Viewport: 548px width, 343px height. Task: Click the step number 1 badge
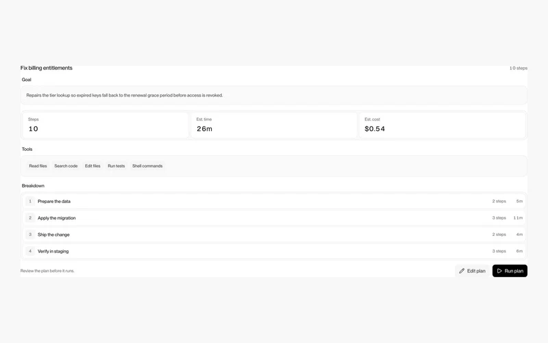tap(30, 201)
